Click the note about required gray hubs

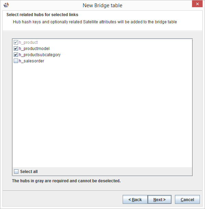coord(66,181)
